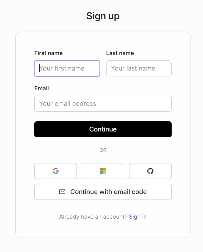
Task: Open the Sign in link
Action: click(x=138, y=216)
